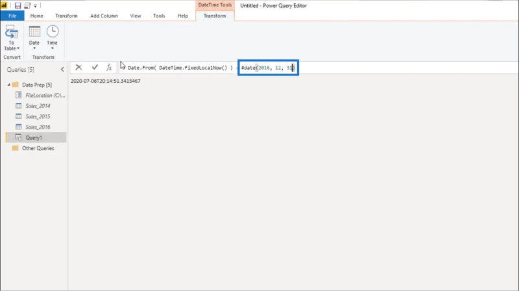Select the FileLocation query

pyautogui.click(x=45, y=95)
